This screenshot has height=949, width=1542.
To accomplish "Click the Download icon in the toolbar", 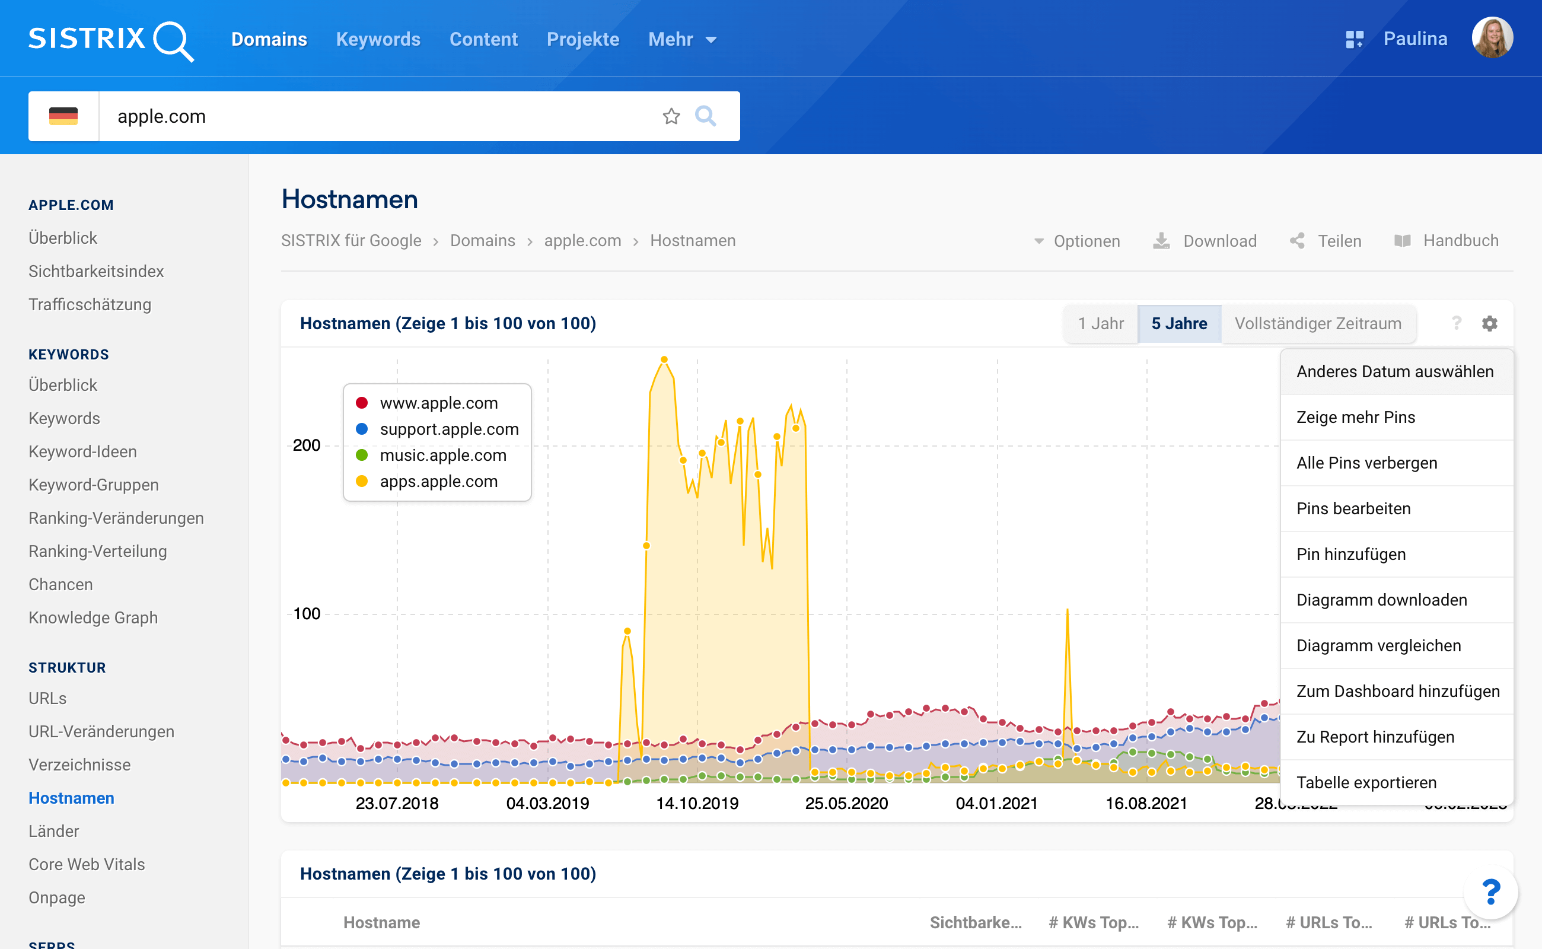I will click(x=1161, y=241).
